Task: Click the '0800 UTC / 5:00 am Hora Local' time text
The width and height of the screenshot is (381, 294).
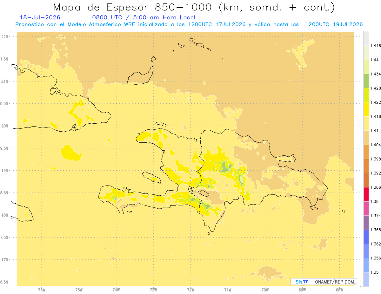Action: tap(144, 18)
